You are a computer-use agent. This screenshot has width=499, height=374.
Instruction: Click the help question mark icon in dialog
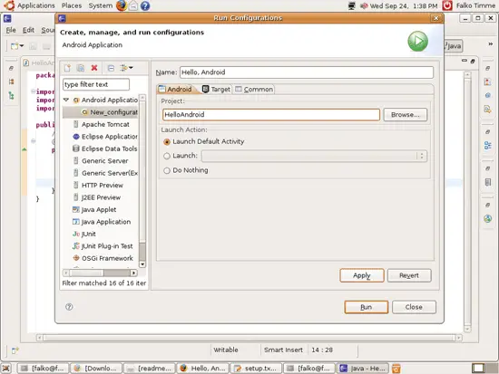(69, 307)
